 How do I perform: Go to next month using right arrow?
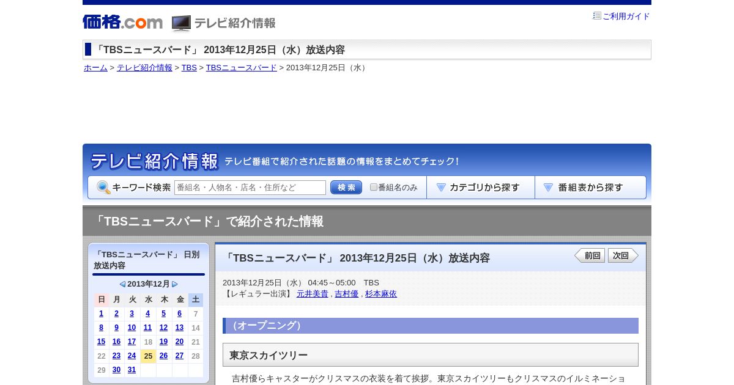175,284
